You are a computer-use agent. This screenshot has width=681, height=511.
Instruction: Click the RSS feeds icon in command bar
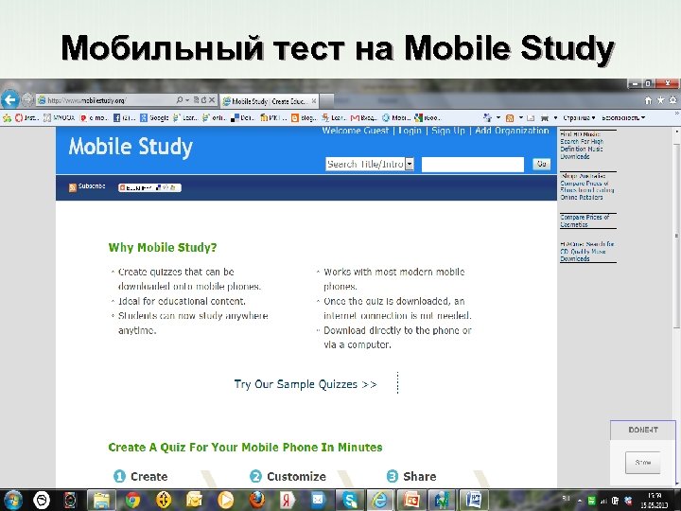(x=510, y=117)
